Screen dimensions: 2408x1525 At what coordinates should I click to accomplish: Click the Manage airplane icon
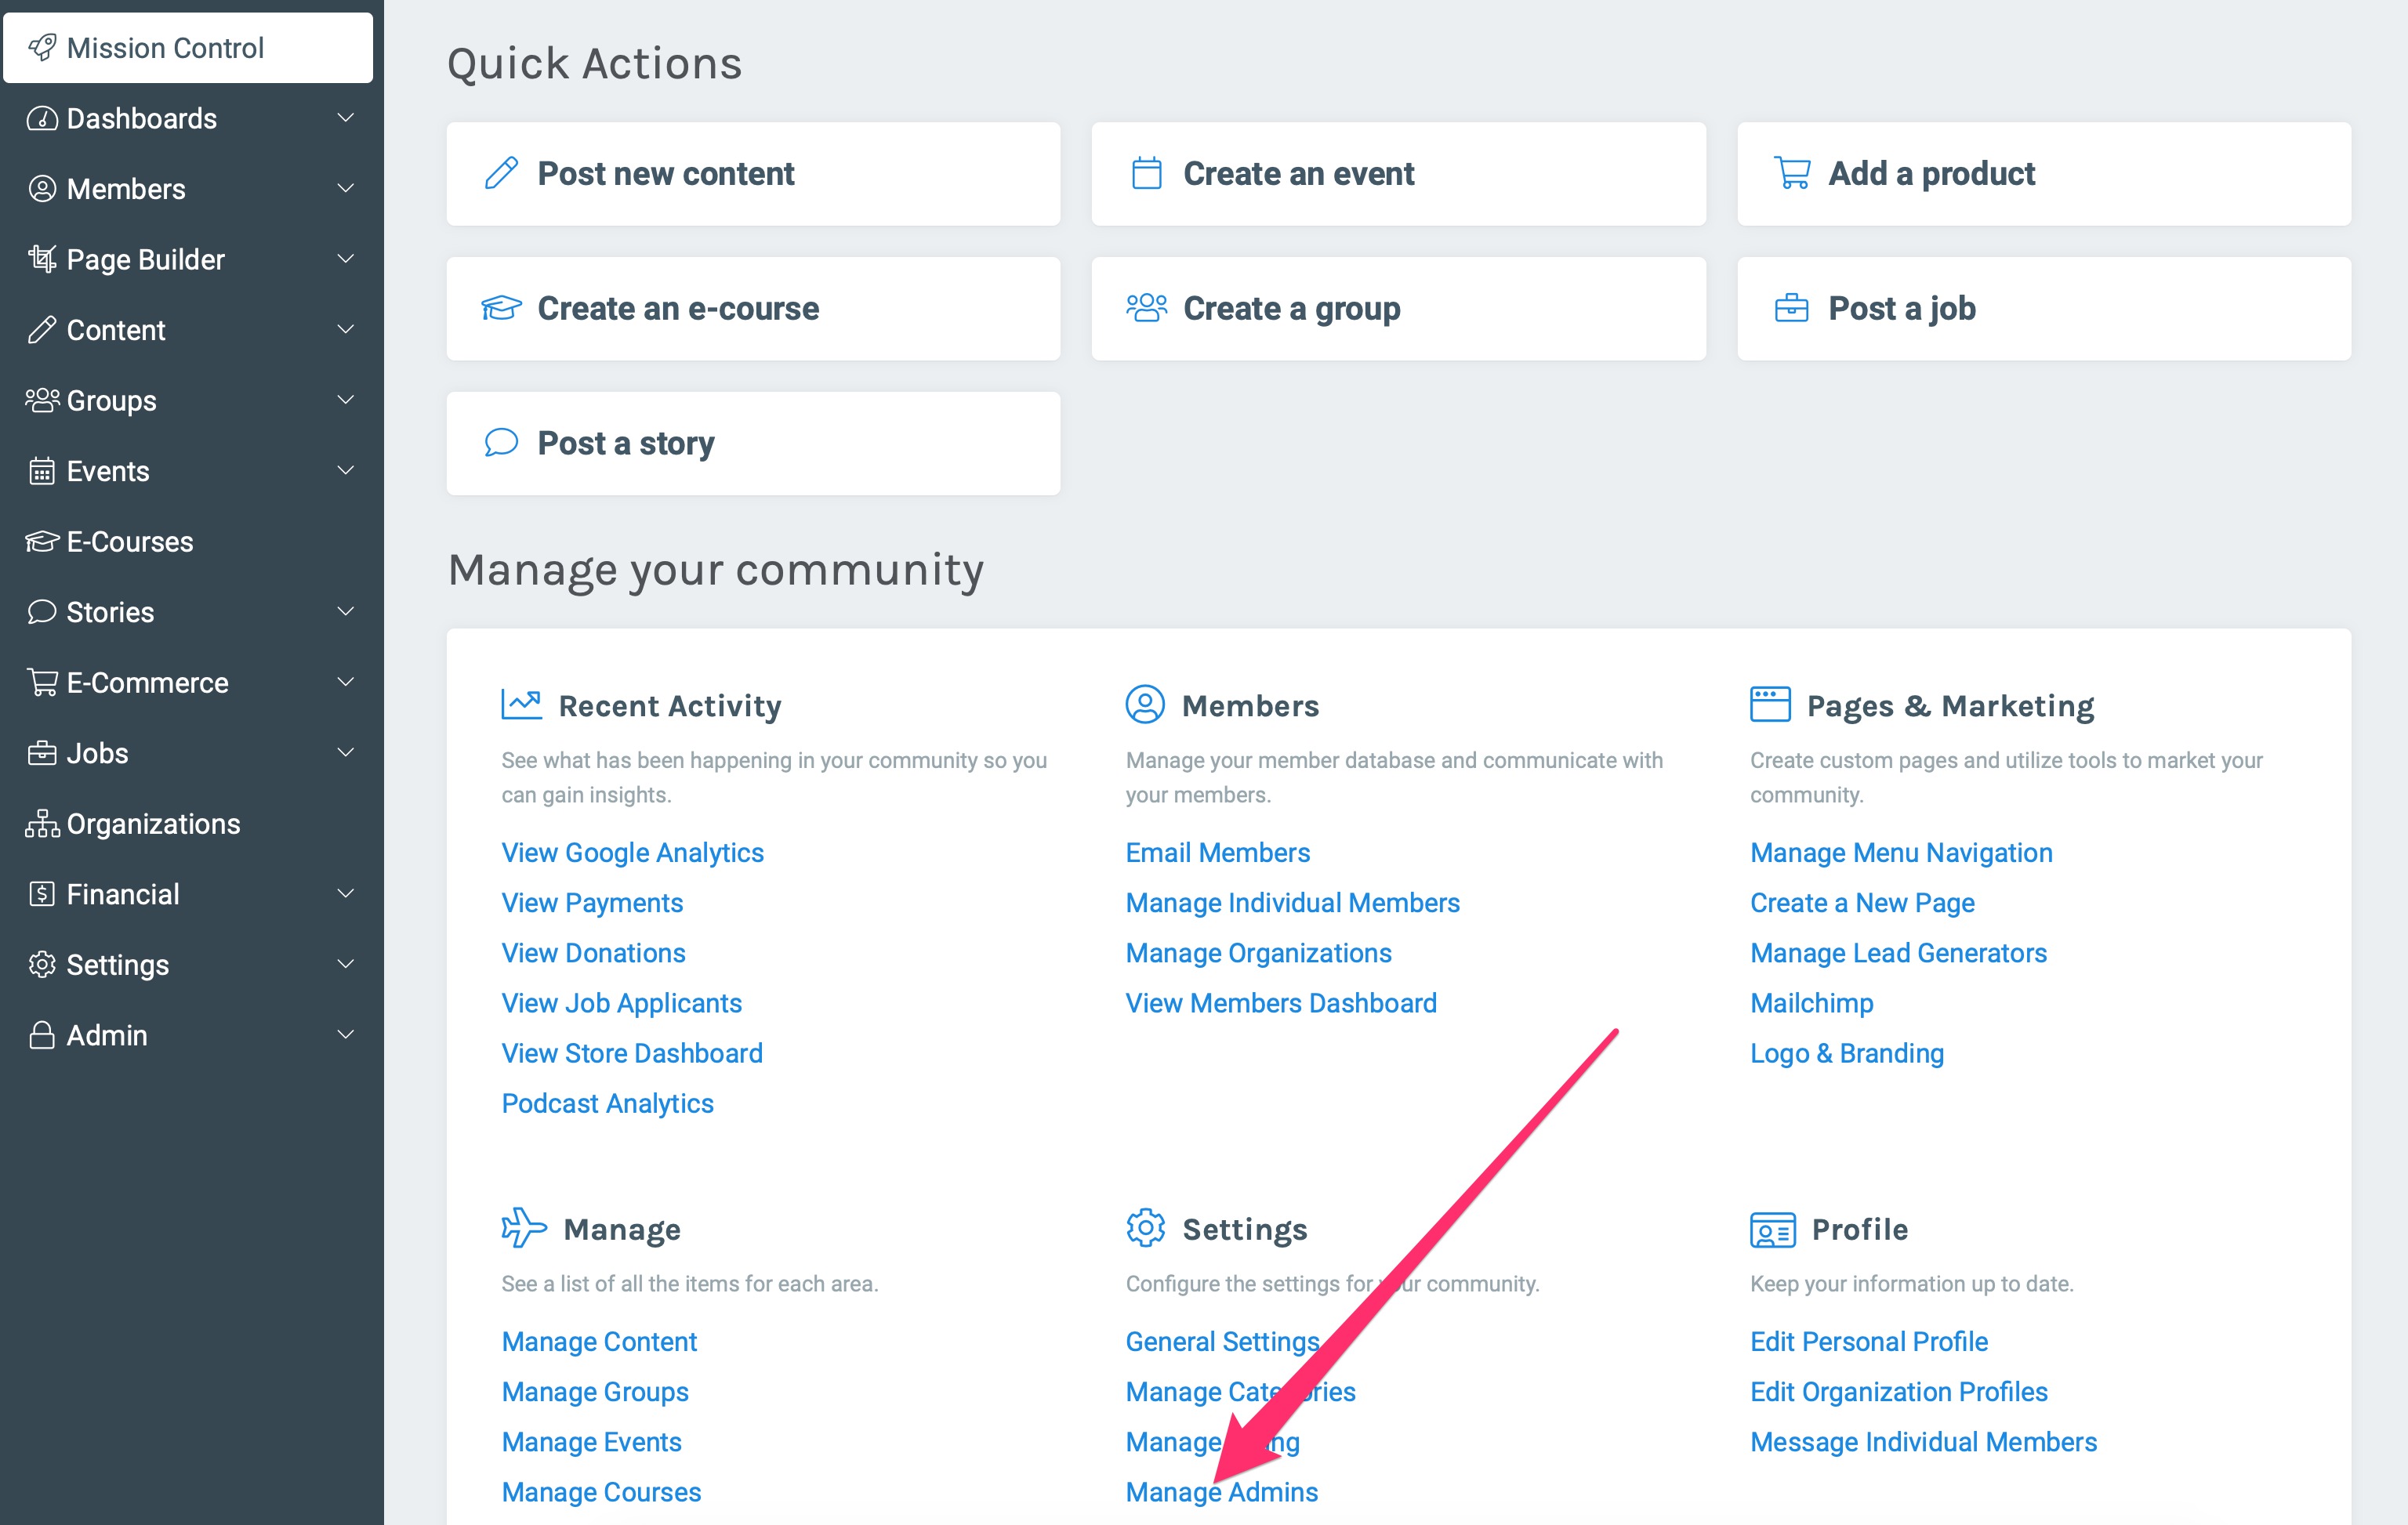tap(524, 1227)
